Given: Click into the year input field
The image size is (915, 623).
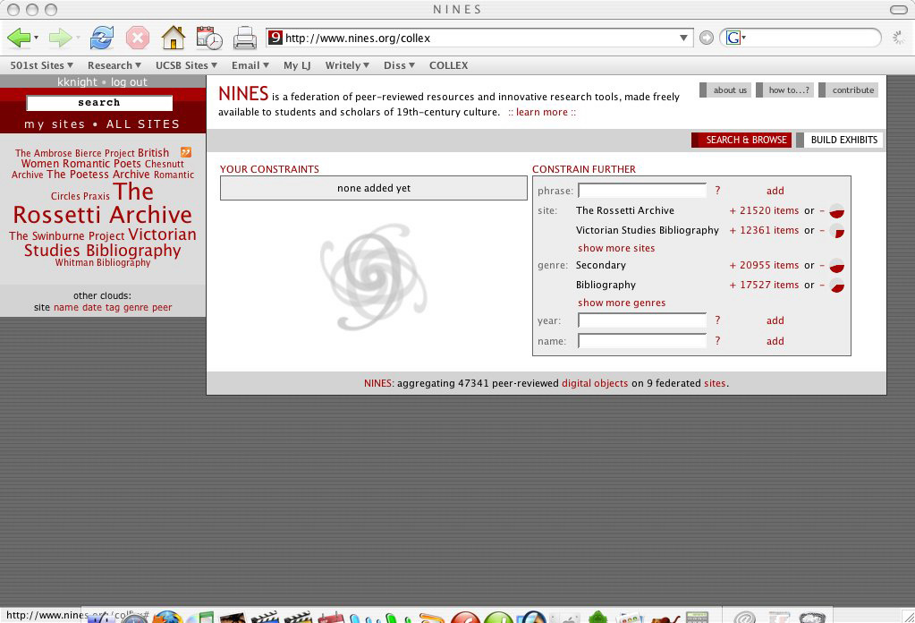Looking at the screenshot, I should (642, 320).
